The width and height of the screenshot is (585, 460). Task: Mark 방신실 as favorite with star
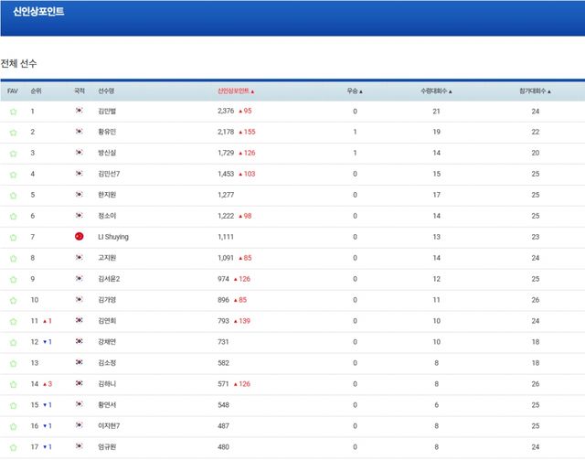[x=13, y=154]
